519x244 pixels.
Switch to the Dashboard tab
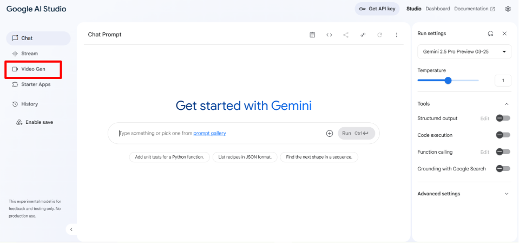click(438, 9)
